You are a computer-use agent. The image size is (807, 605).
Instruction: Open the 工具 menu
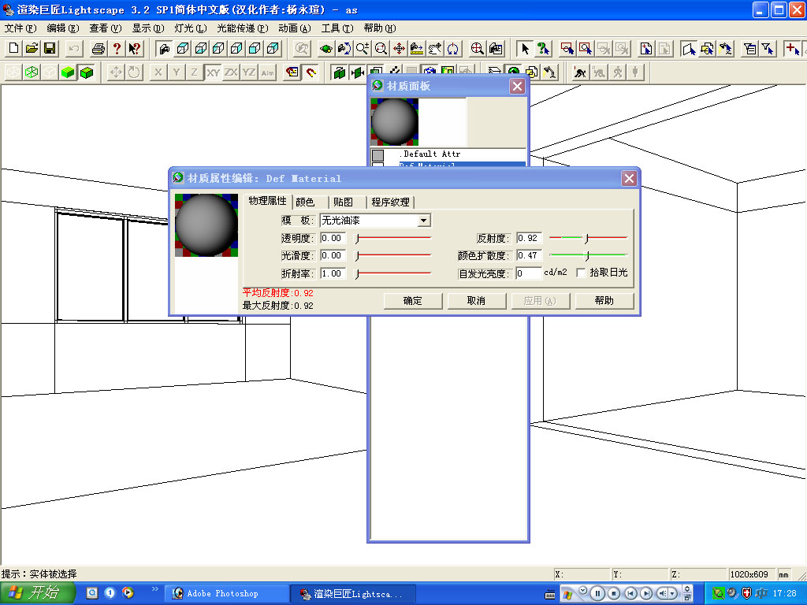click(x=337, y=28)
